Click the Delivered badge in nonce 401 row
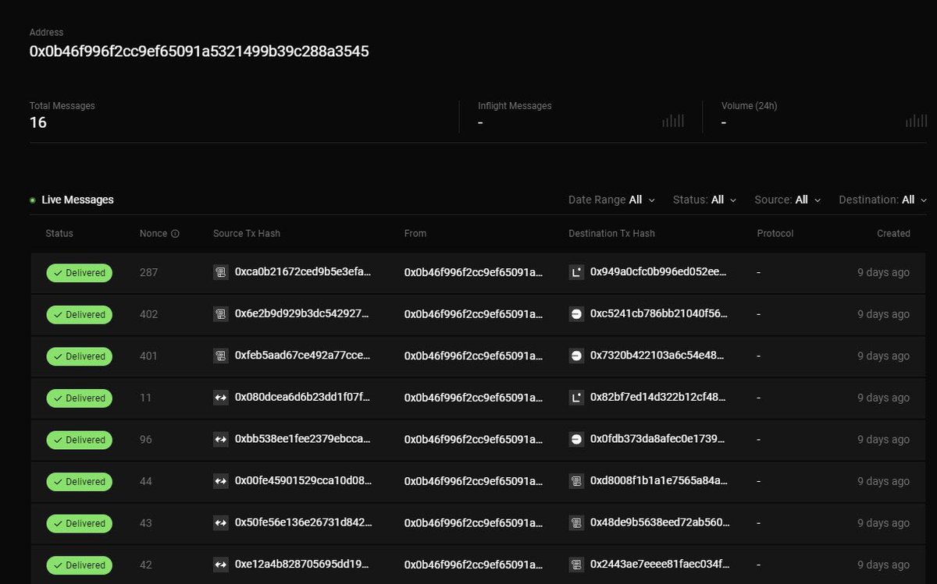This screenshot has width=937, height=584. 79,356
